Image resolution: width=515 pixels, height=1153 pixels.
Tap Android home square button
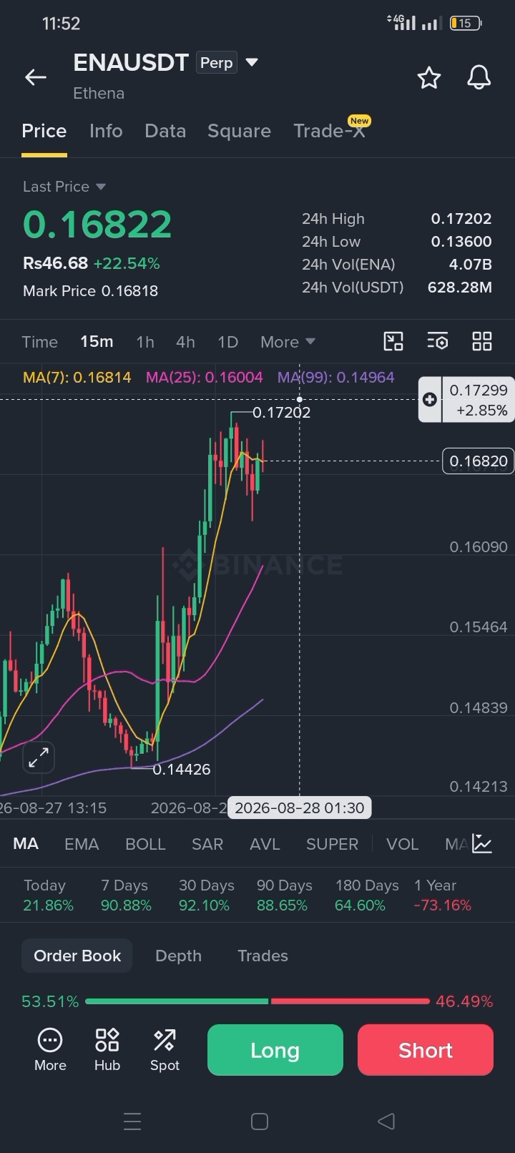[260, 1121]
